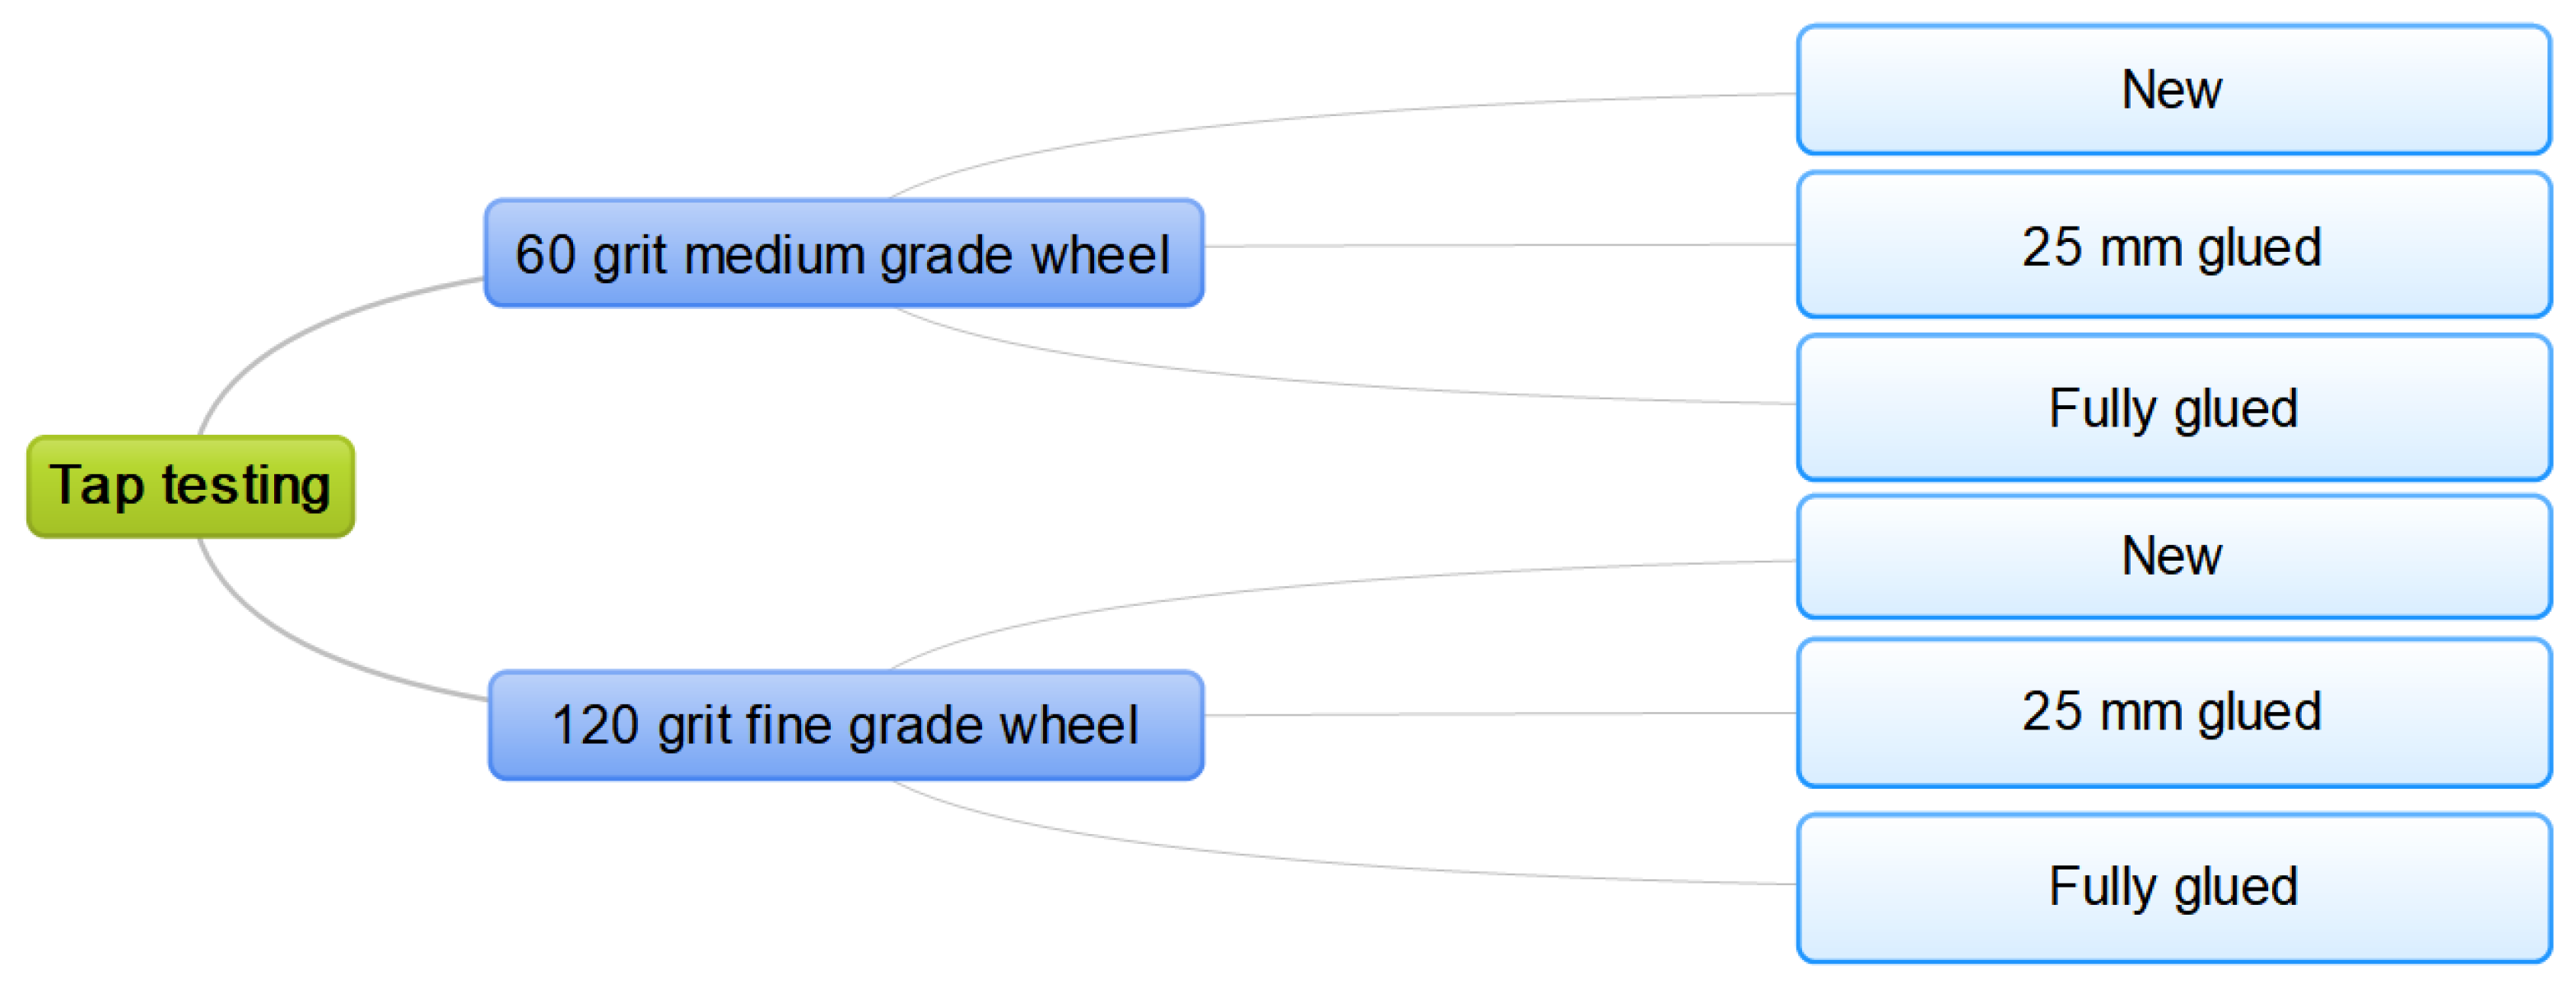The height and width of the screenshot is (988, 2576).
Task: Click the '120' text in the fine grade wheel node
Action: [596, 726]
